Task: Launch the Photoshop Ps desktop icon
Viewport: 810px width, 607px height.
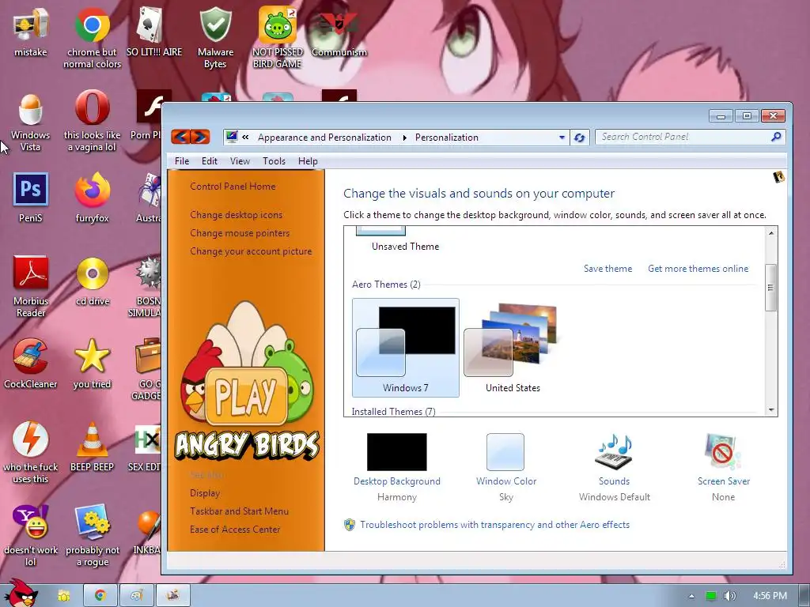Action: pyautogui.click(x=31, y=198)
